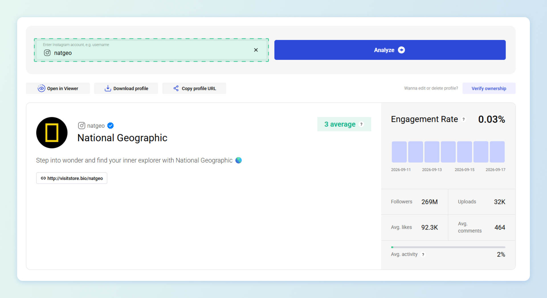Click the Followers label
547x298 pixels.
(401, 202)
